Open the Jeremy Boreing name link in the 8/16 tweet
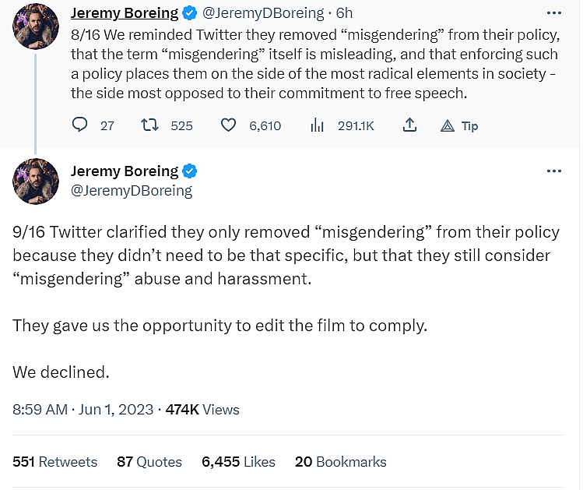The height and width of the screenshot is (490, 583). click(124, 13)
